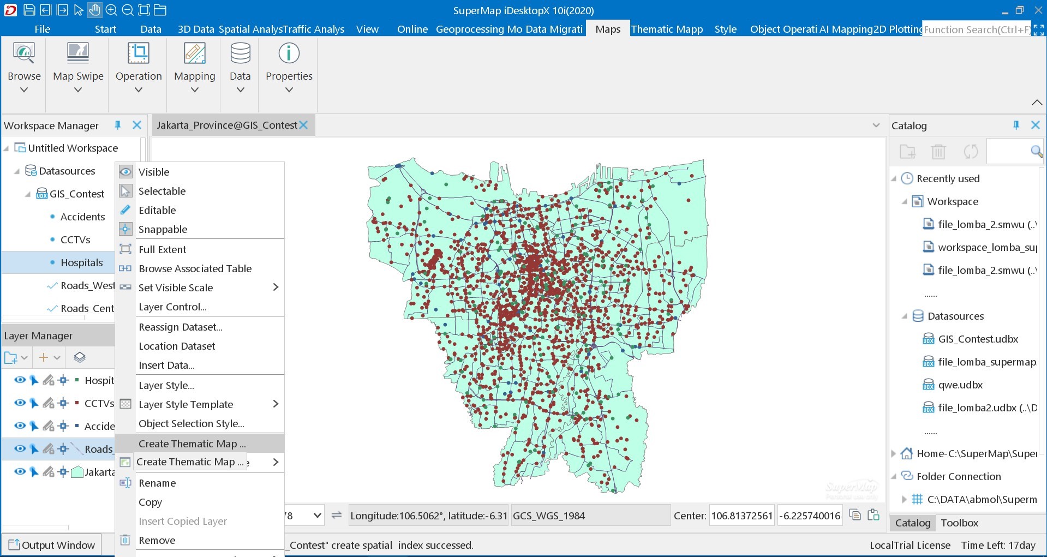Click the Operation ribbon icon

[x=139, y=53]
